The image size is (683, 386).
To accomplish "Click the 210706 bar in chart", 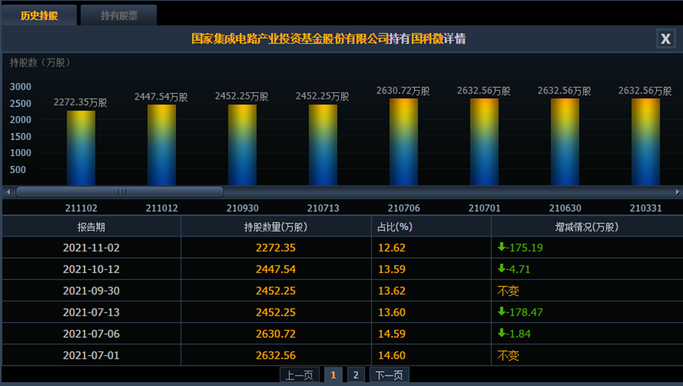I will 403,142.
